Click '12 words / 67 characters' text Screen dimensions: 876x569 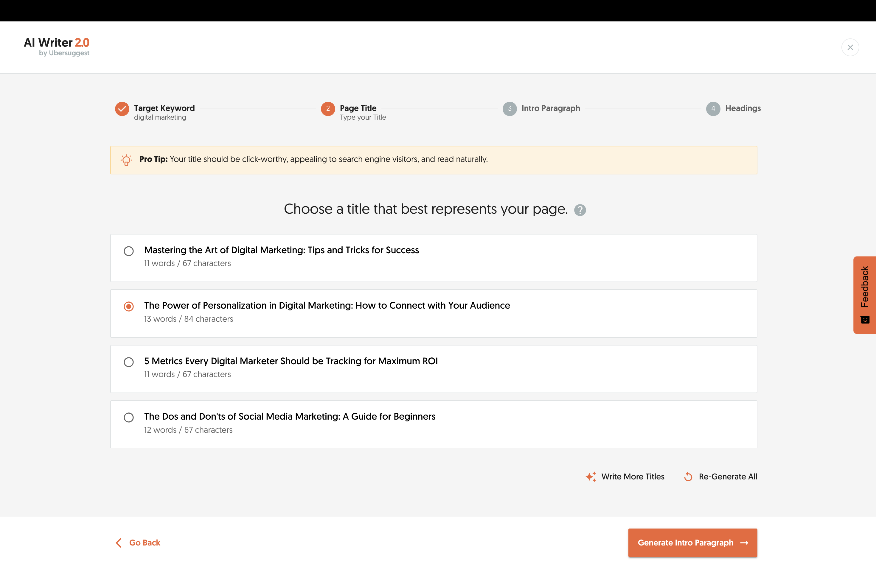188,430
